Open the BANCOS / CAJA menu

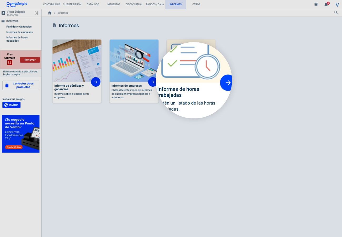[155, 4]
